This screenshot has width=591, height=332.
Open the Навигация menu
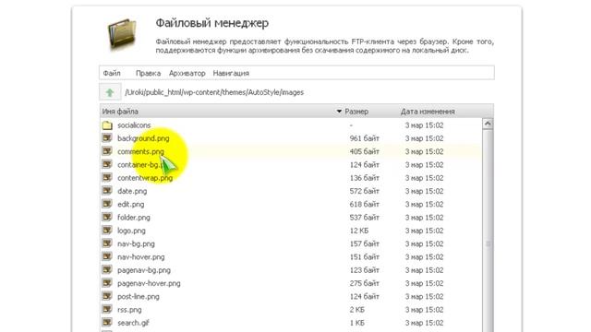click(x=231, y=73)
